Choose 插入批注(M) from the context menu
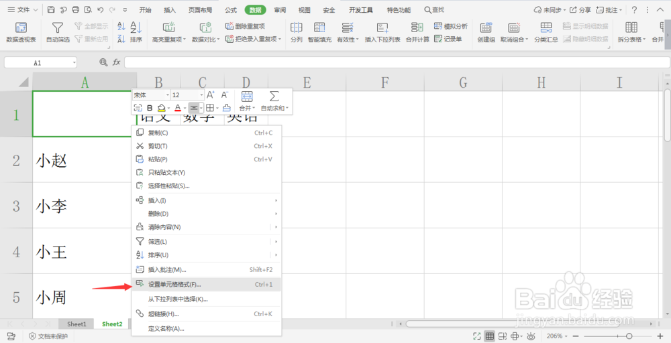The height and width of the screenshot is (343, 671). point(206,269)
